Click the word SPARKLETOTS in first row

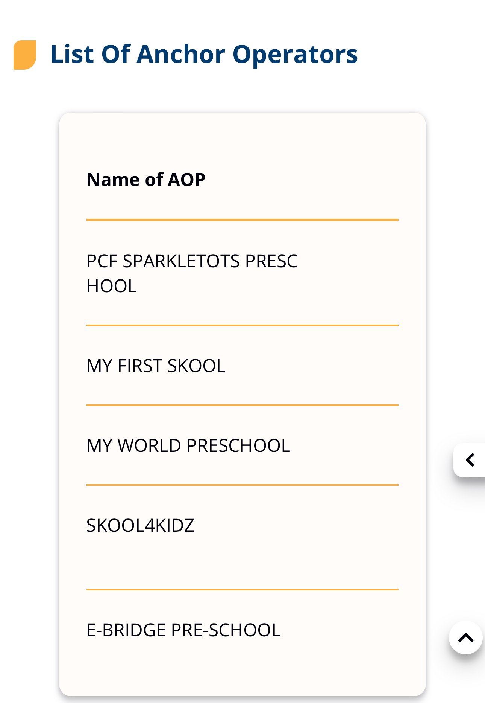(x=181, y=261)
